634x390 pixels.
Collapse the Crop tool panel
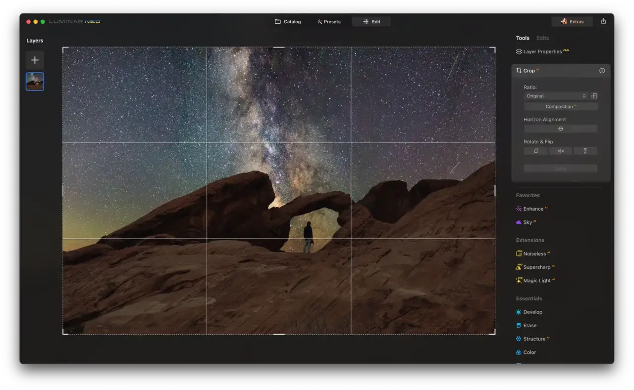tap(528, 71)
